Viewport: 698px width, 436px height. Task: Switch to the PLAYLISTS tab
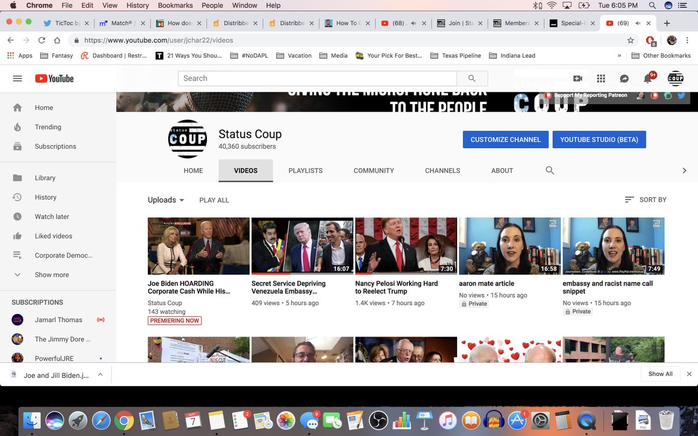(x=305, y=170)
